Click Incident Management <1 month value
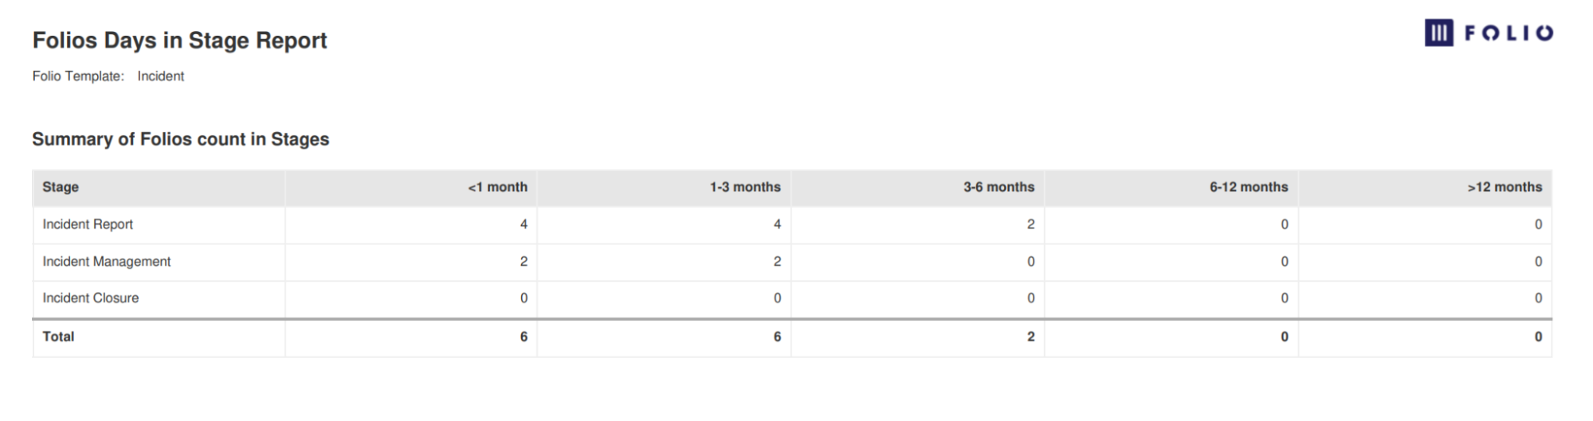 [x=524, y=262]
